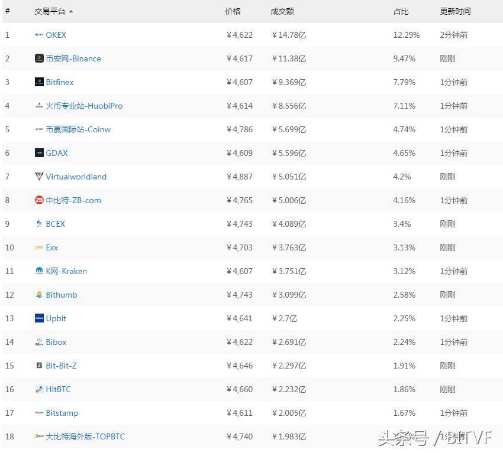Screen dimensions: 503x453
Task: Click the Bitstamp logo icon
Action: [x=39, y=413]
